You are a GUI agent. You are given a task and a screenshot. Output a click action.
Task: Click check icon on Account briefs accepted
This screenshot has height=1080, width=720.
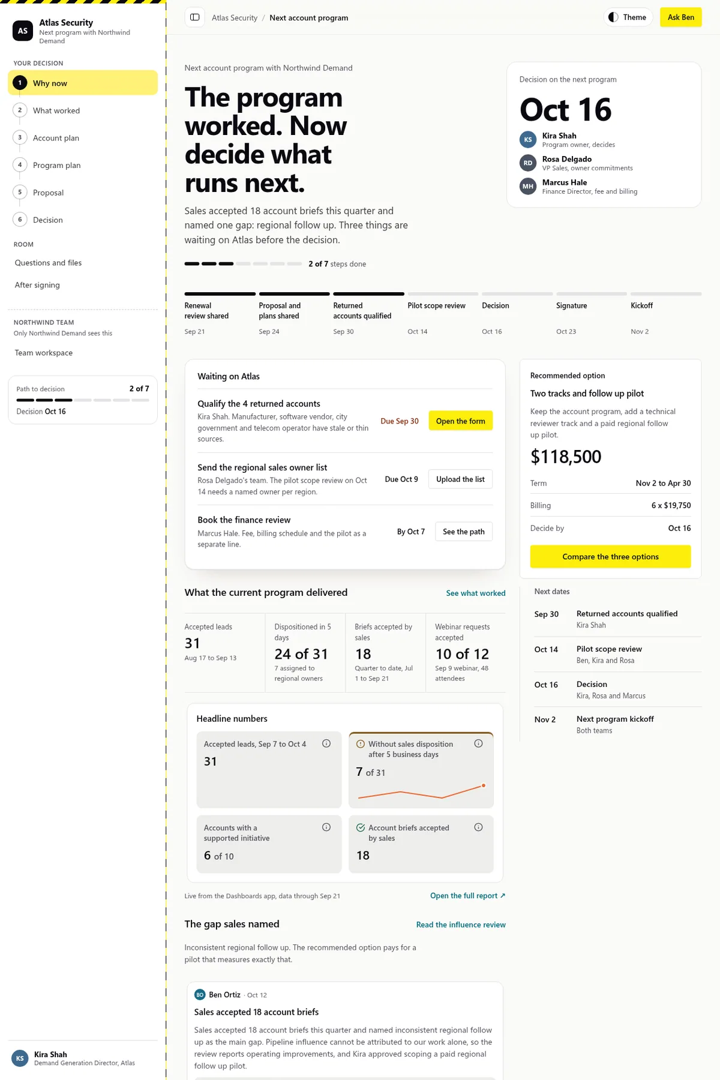point(361,827)
